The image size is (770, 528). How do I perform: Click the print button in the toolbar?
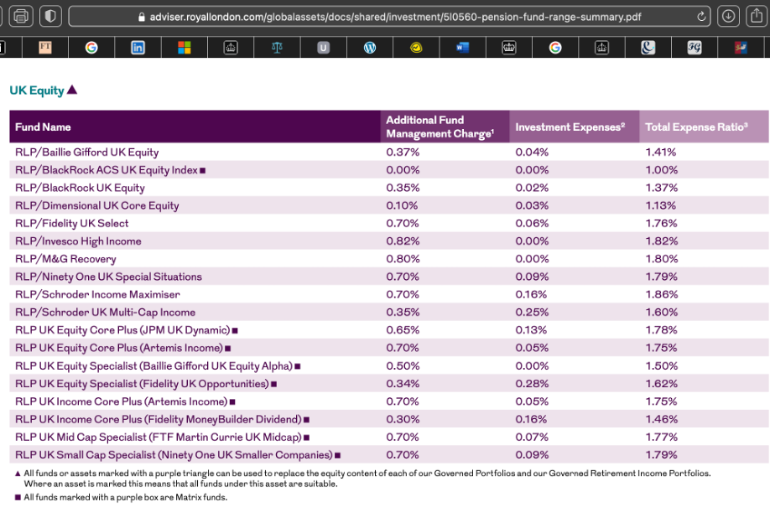coord(21,16)
